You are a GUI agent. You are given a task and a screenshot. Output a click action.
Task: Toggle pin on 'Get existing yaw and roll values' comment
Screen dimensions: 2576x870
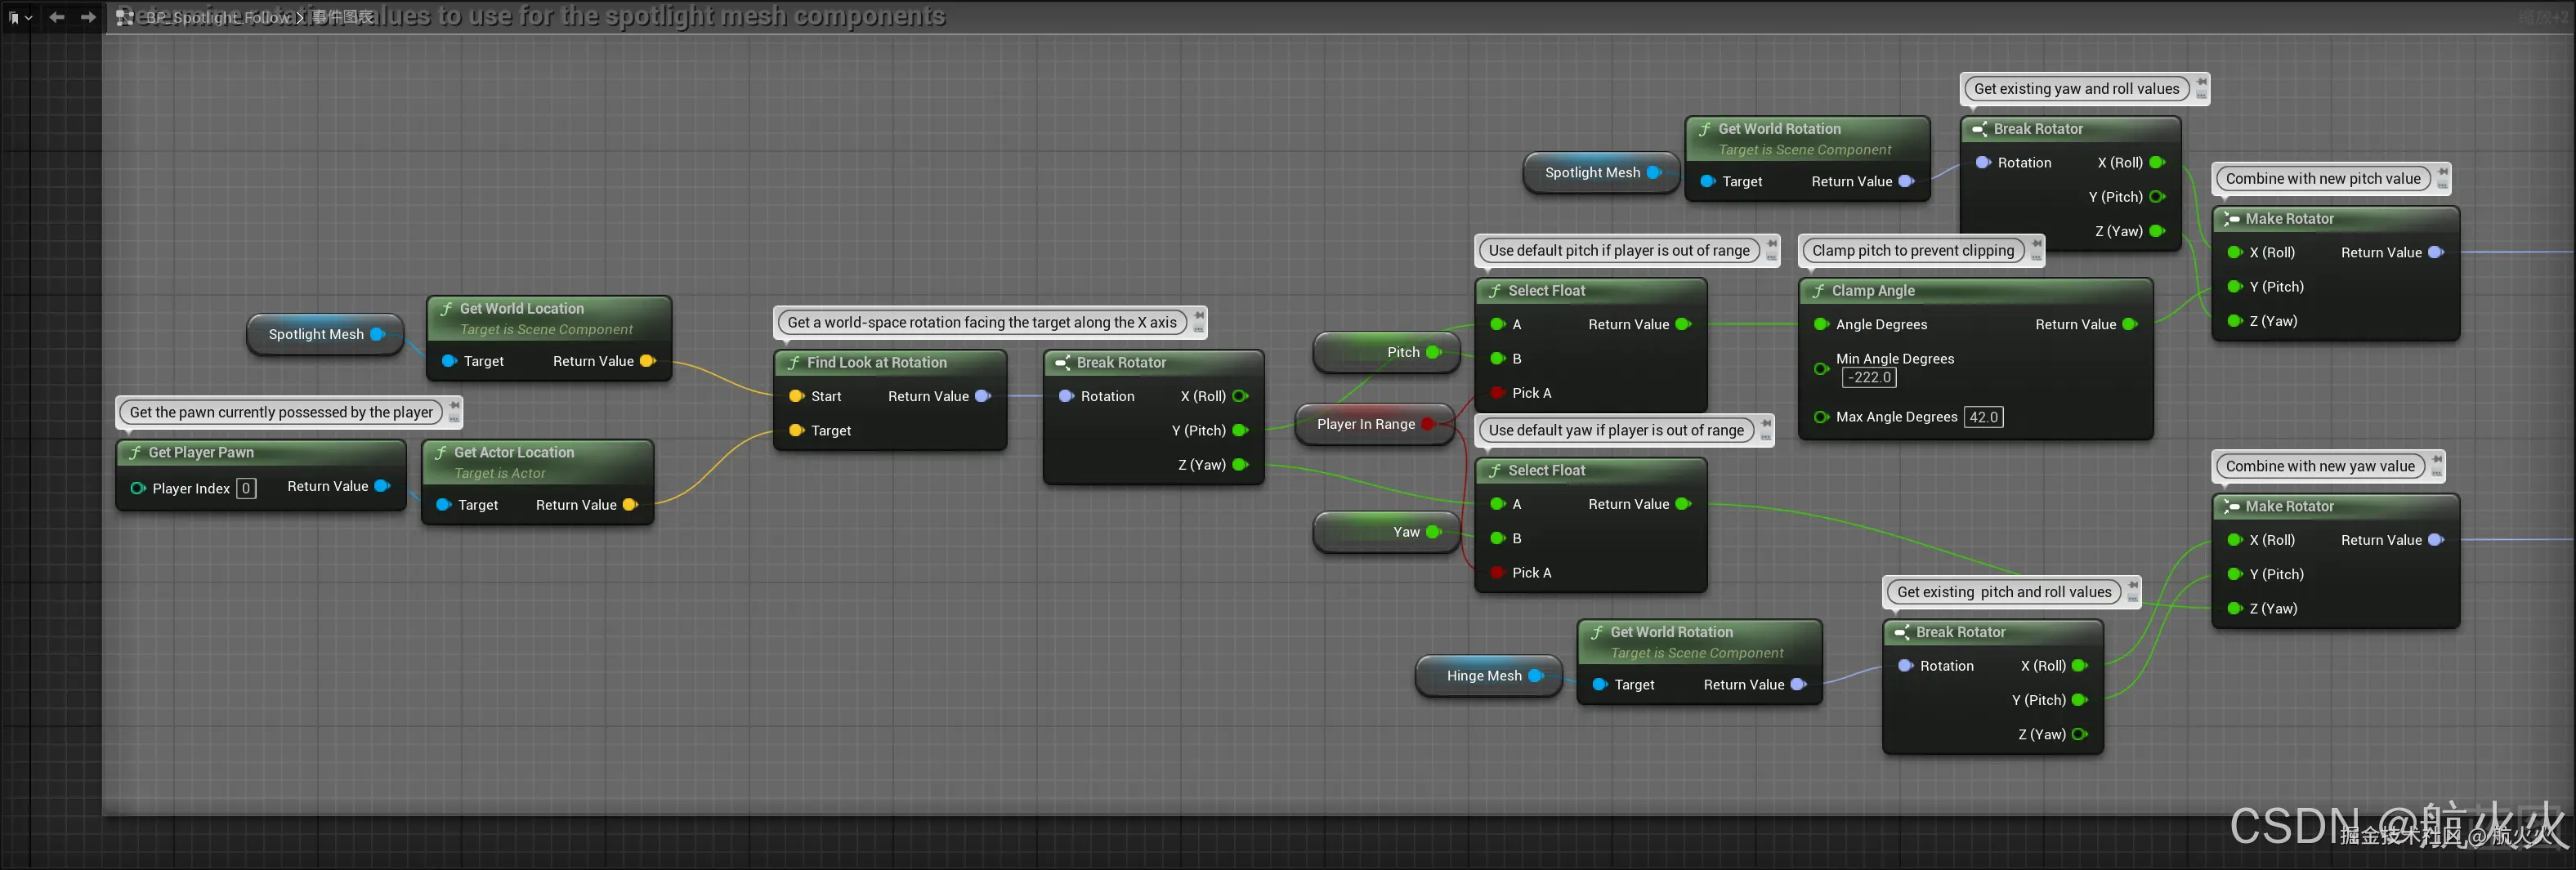pos(2201,81)
